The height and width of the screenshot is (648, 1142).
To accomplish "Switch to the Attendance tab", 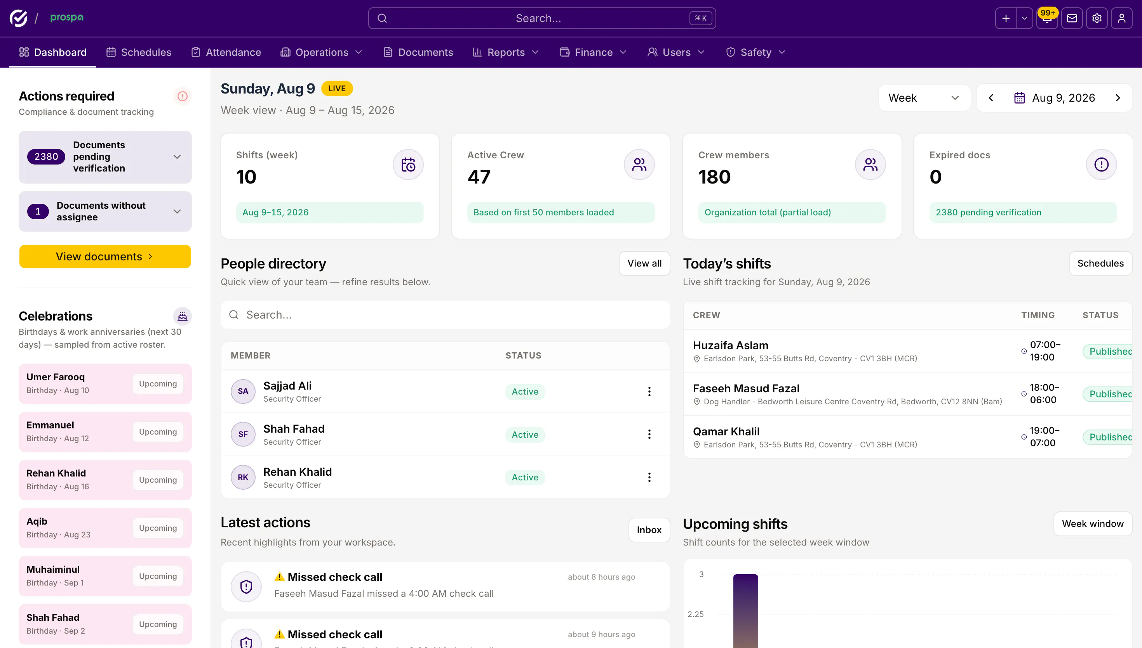I will pyautogui.click(x=226, y=52).
